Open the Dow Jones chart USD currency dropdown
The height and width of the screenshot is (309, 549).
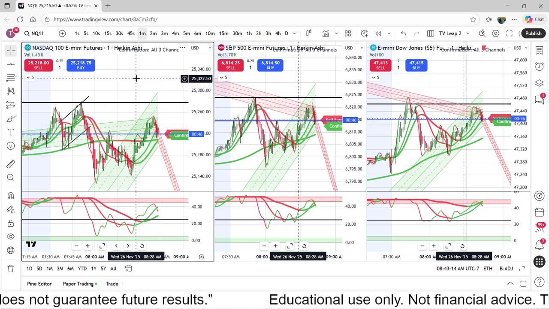(520, 48)
